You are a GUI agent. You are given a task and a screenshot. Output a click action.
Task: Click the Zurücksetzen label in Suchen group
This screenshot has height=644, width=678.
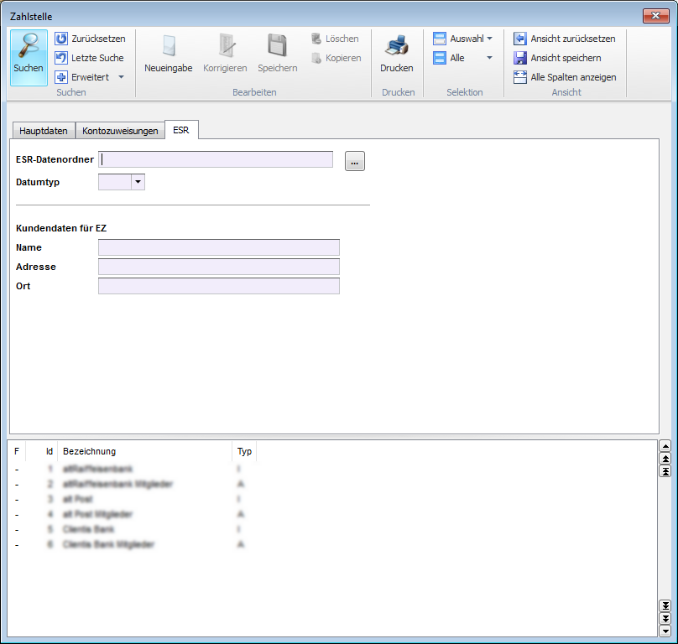[x=98, y=39]
